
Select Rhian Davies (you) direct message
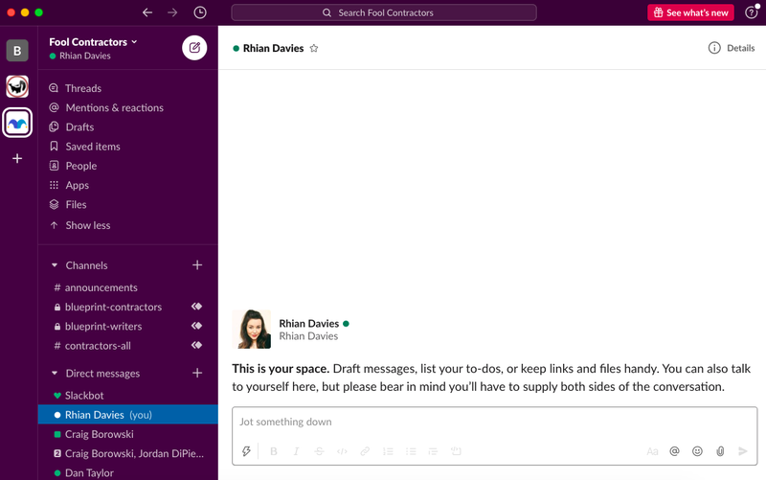point(128,415)
